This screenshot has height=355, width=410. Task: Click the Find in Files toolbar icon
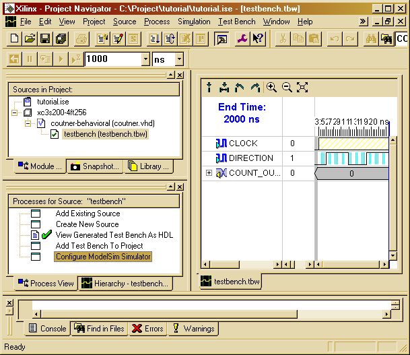point(386,38)
